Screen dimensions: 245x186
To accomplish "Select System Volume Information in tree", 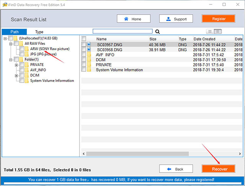I will (52, 81).
